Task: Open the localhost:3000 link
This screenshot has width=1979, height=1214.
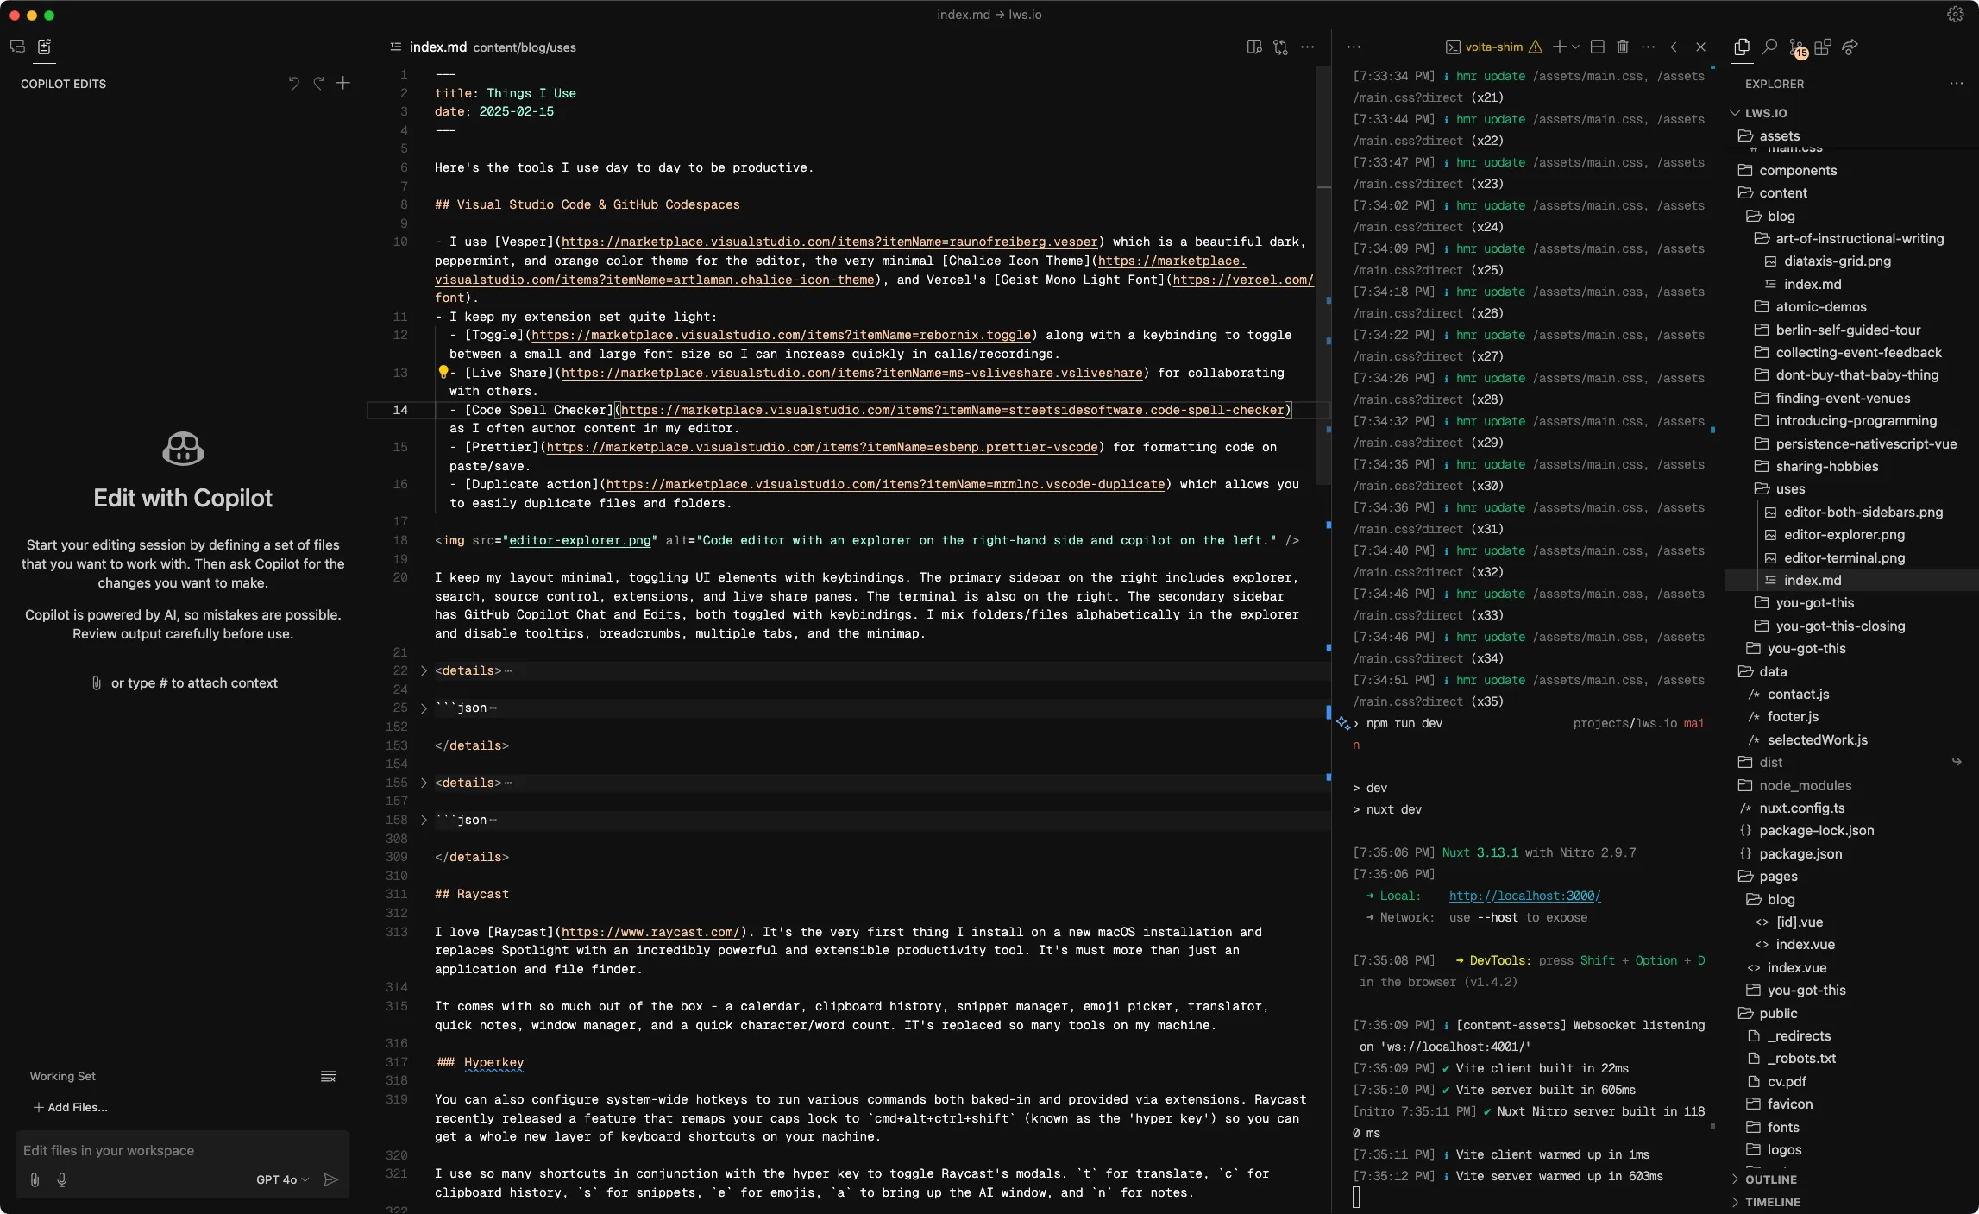Action: [x=1524, y=896]
